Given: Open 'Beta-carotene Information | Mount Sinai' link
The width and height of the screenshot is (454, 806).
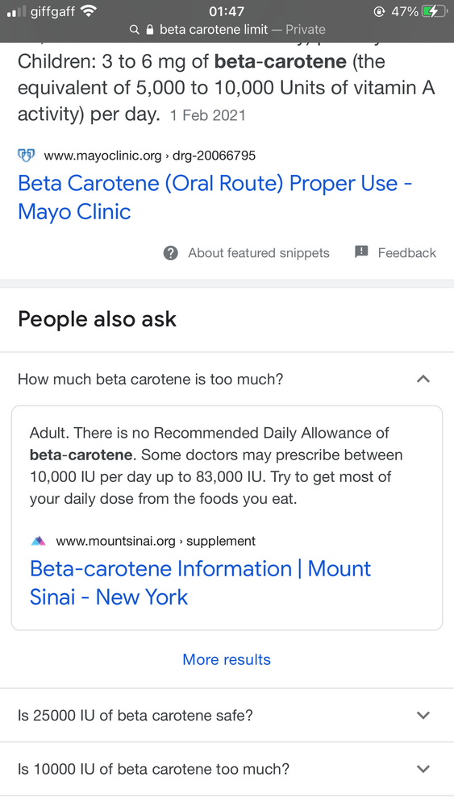Looking at the screenshot, I should pyautogui.click(x=200, y=583).
